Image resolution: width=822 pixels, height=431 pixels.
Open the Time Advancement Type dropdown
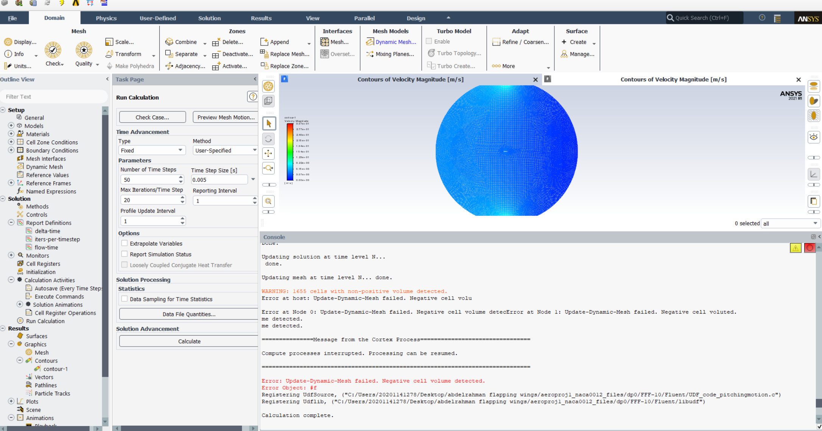pos(152,150)
